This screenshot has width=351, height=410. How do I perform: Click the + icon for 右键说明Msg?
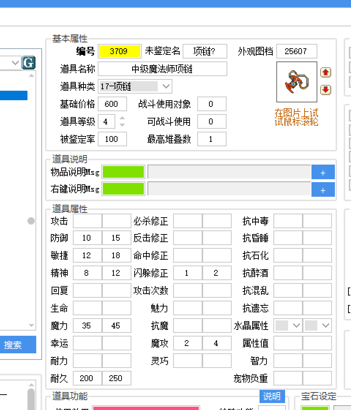[323, 189]
